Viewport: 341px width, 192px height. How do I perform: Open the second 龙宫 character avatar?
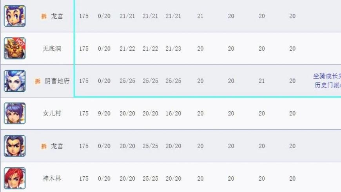tap(15, 146)
